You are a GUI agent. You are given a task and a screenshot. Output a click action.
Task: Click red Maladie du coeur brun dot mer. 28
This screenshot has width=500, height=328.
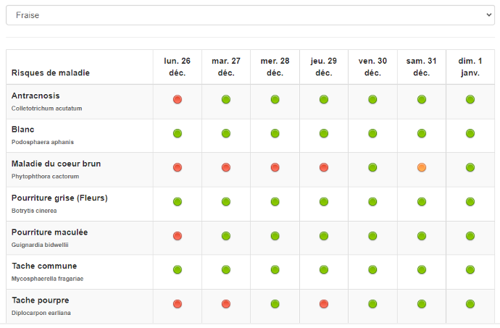[275, 167]
